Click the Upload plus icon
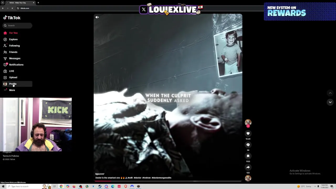 click(5, 77)
